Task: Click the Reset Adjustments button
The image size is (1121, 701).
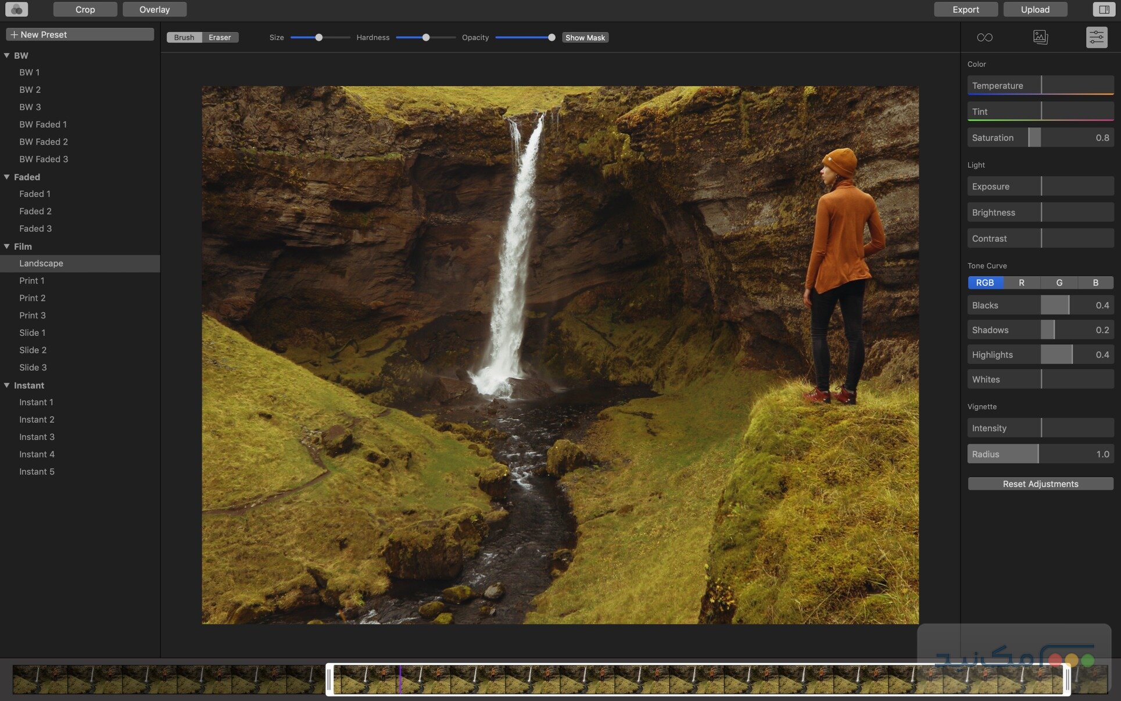Action: pos(1040,484)
